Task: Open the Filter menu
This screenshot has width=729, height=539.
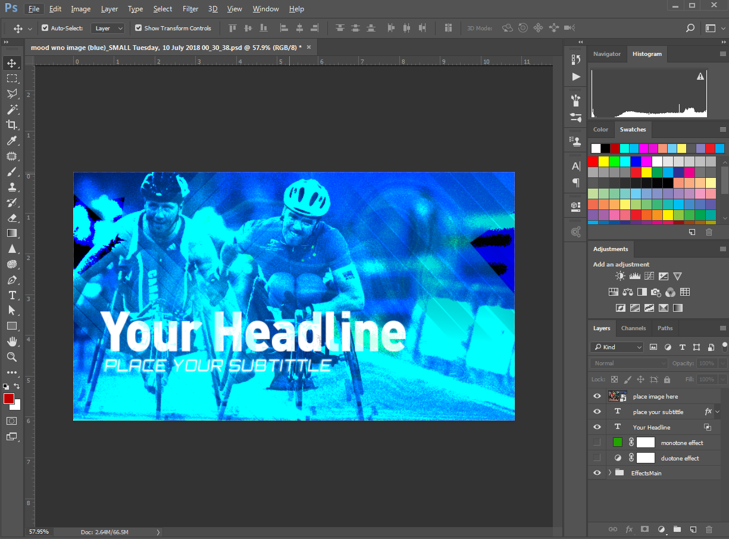Action: coord(190,9)
